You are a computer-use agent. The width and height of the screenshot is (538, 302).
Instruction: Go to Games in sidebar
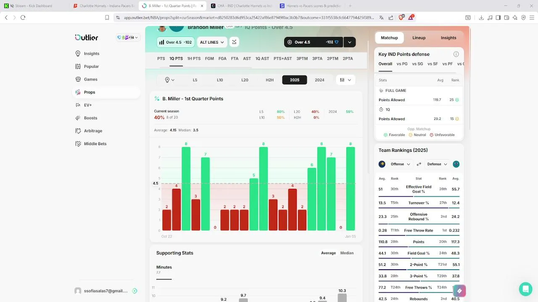[86, 79]
